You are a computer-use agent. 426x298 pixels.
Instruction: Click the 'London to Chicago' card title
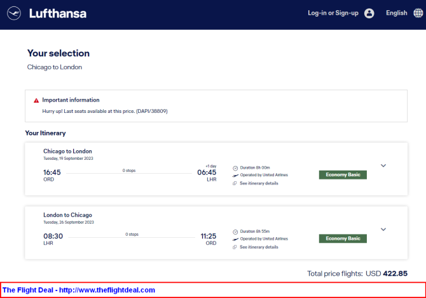point(67,215)
